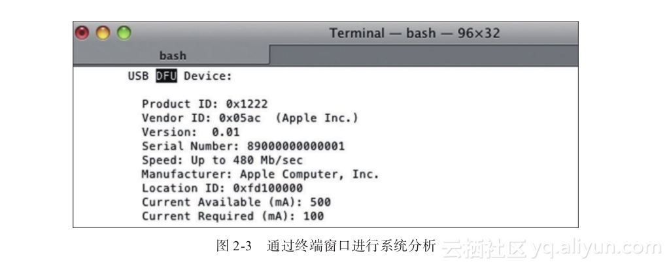Click the 'Current Required (mA): 100' line

233,216
